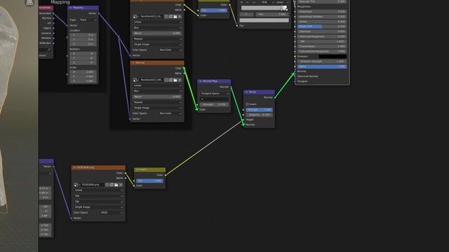Adjust Clearcoat Roughness slider in Principled BSDF
449x252 pixels.
point(322,36)
